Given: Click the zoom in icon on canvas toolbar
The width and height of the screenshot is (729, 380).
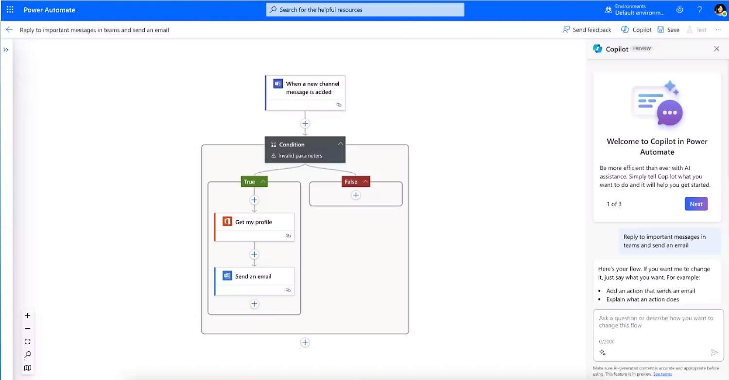Looking at the screenshot, I should tap(27, 315).
